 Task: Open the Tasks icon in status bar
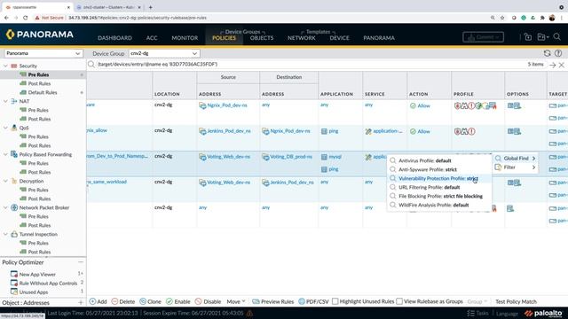point(477,313)
